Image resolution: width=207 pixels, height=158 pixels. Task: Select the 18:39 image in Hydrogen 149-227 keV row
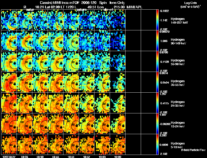tap(40, 20)
